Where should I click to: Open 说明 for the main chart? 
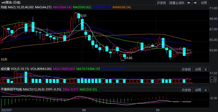click(204, 3)
